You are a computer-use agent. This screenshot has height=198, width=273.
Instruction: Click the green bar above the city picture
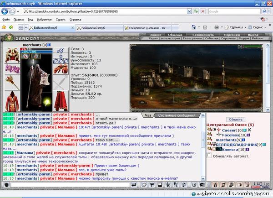pos(253,46)
